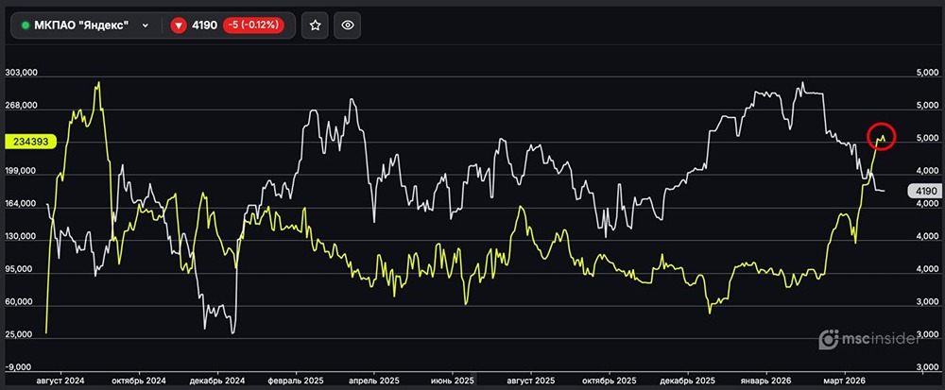
Task: Click the август 2024 date label
Action: tap(60, 380)
